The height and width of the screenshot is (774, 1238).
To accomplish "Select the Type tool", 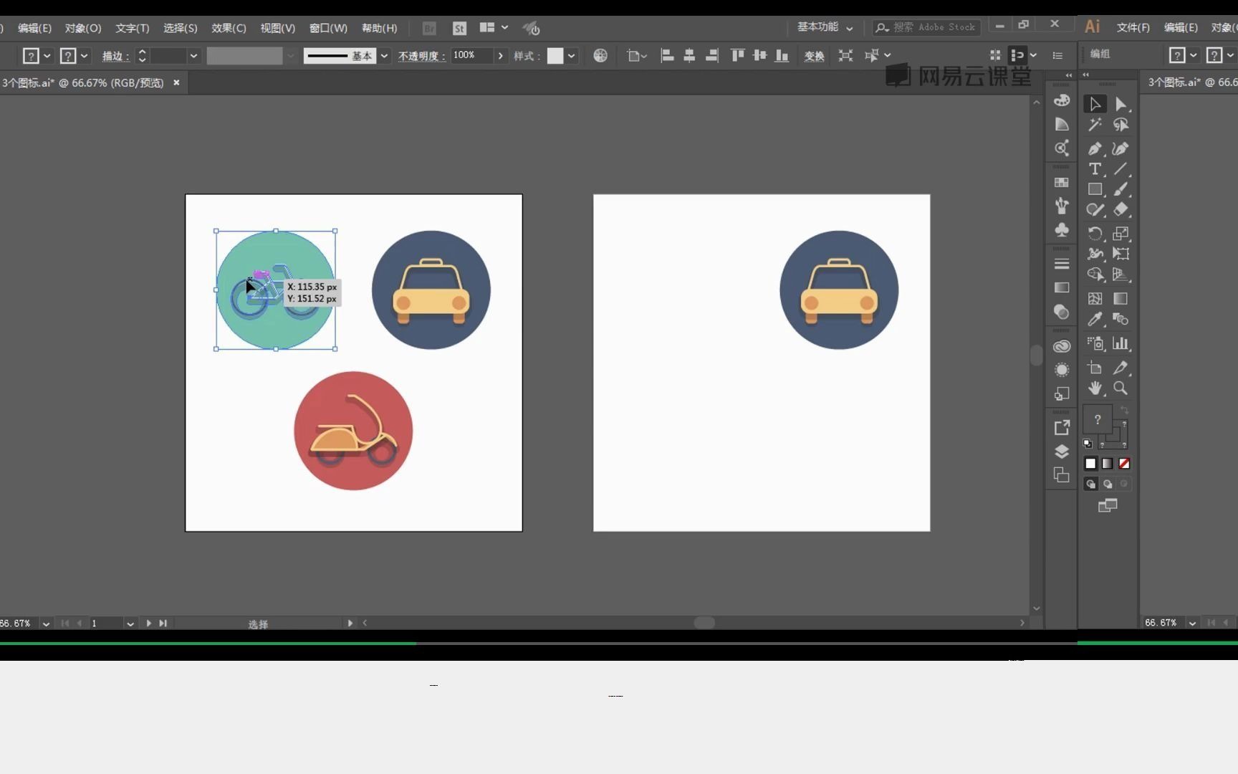I will (x=1095, y=170).
